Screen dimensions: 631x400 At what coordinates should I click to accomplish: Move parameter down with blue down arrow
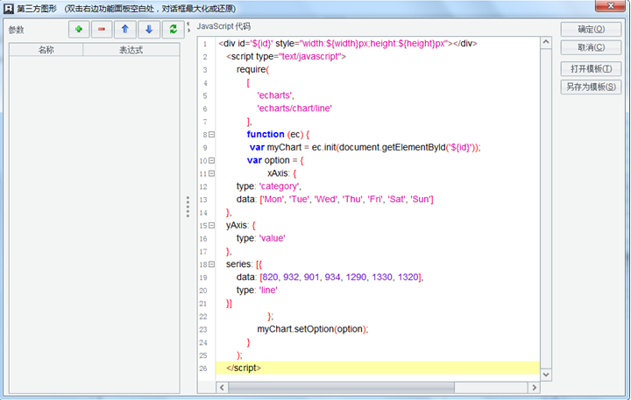(148, 30)
